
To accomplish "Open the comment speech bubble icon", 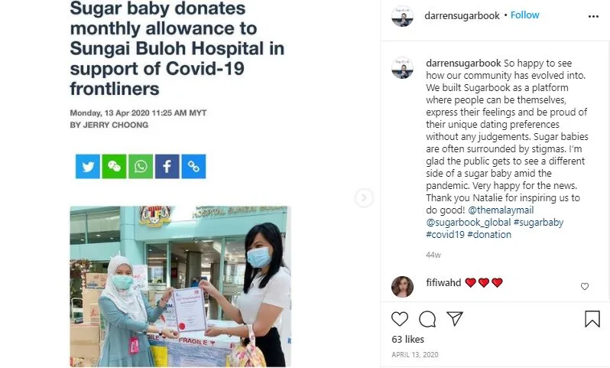I will coord(427,319).
